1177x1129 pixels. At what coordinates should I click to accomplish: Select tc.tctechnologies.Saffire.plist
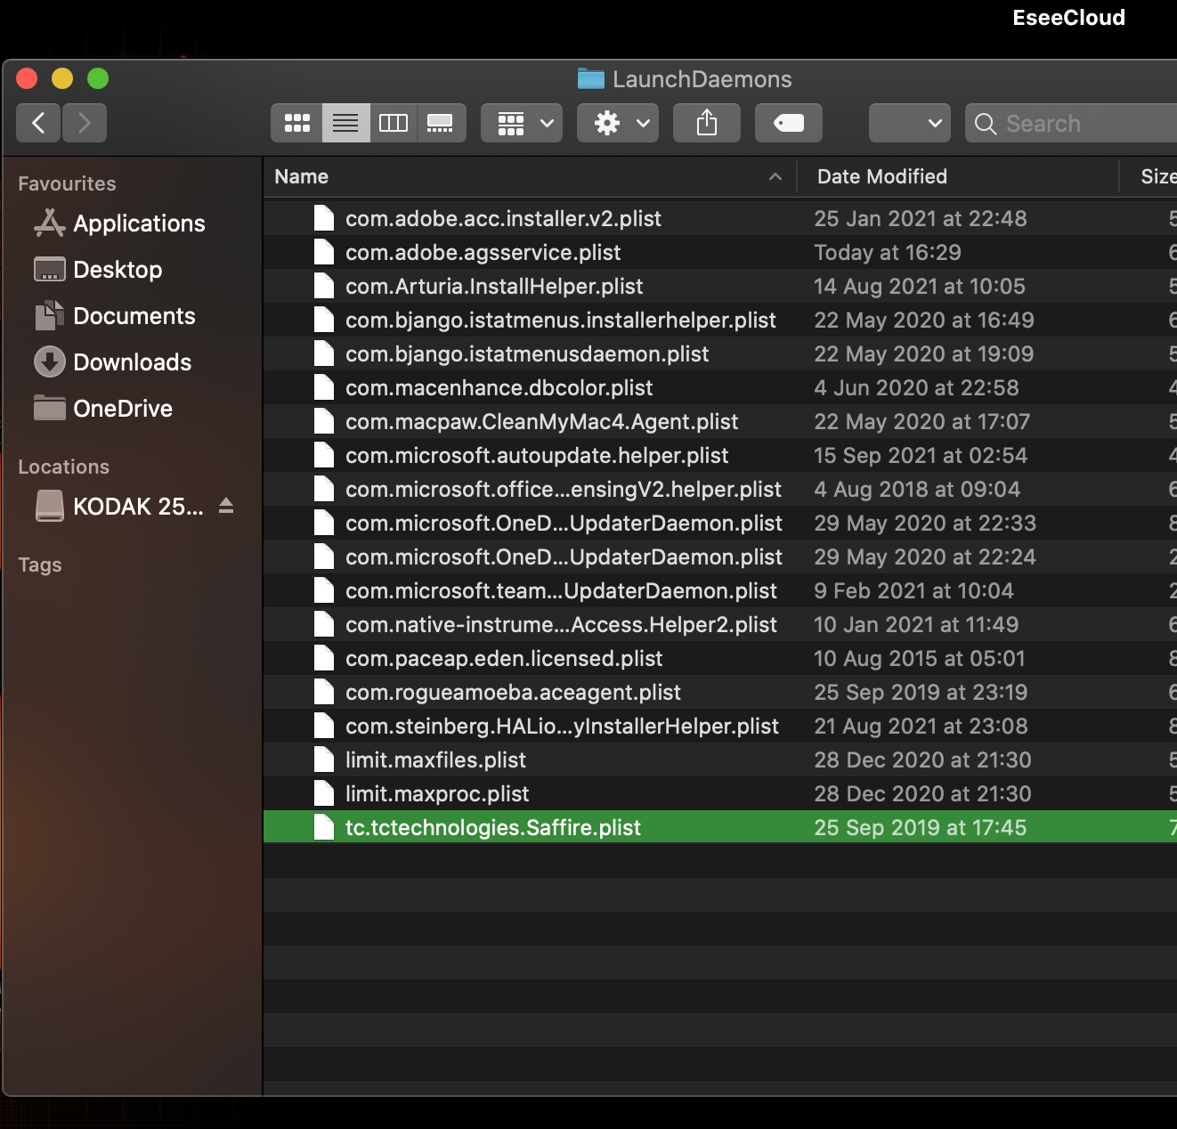coord(719,827)
